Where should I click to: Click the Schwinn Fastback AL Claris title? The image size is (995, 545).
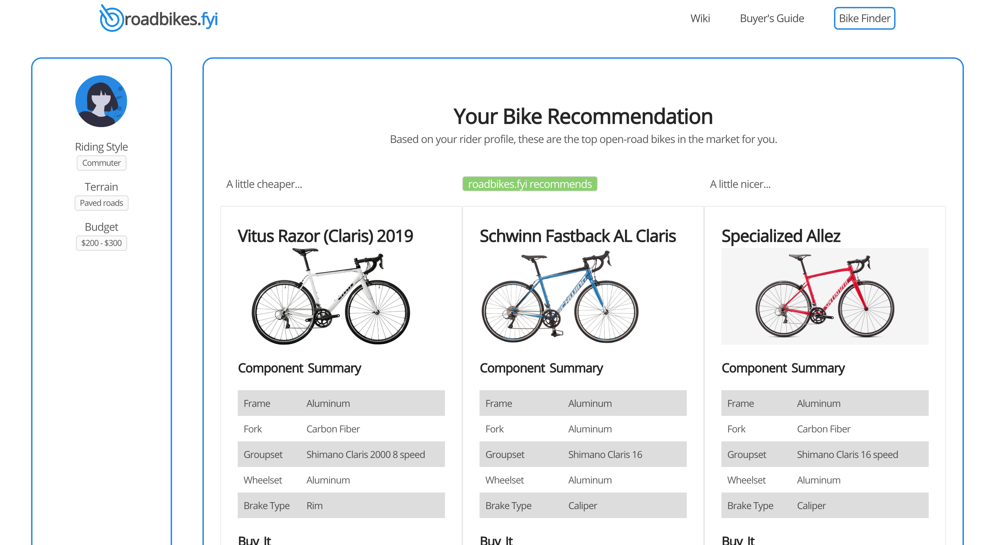coord(578,236)
